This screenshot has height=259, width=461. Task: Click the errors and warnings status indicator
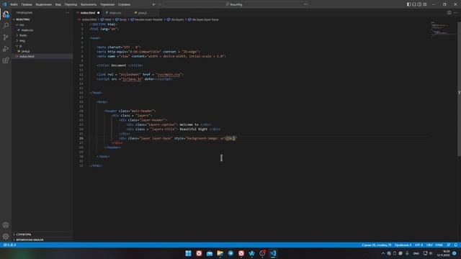[x=9, y=245]
